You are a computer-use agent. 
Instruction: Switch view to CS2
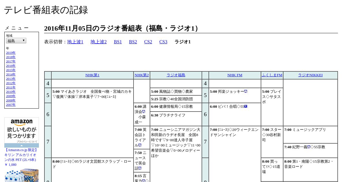coord(148,42)
